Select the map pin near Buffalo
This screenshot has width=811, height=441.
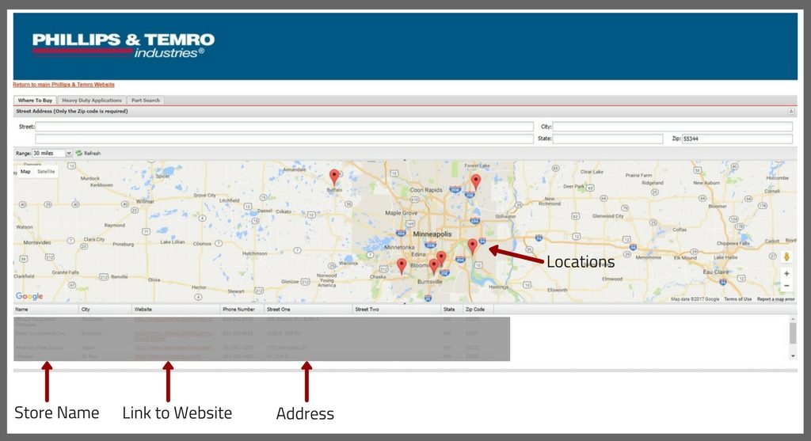[x=334, y=177]
